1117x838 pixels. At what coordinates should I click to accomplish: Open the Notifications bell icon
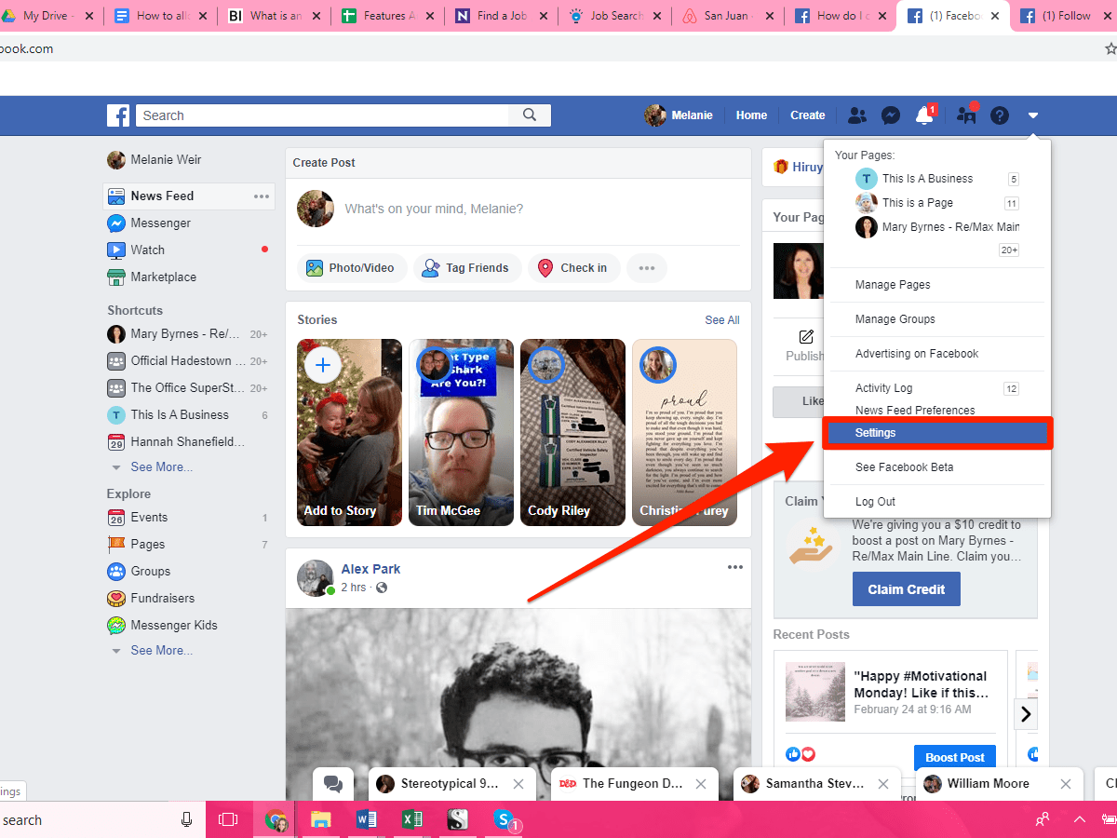924,115
